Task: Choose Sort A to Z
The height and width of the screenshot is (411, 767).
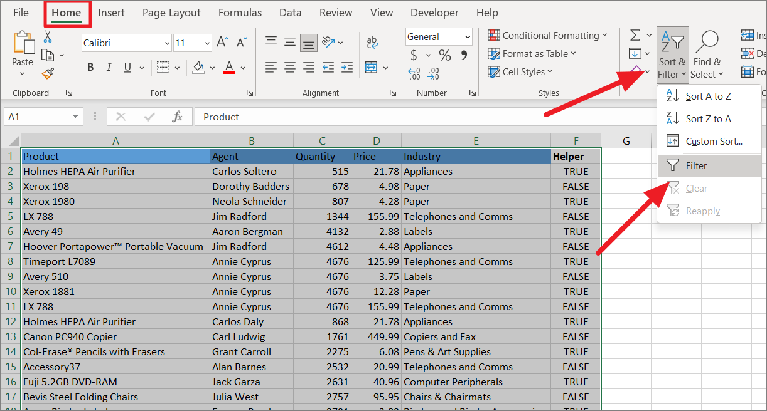Action: click(x=709, y=96)
